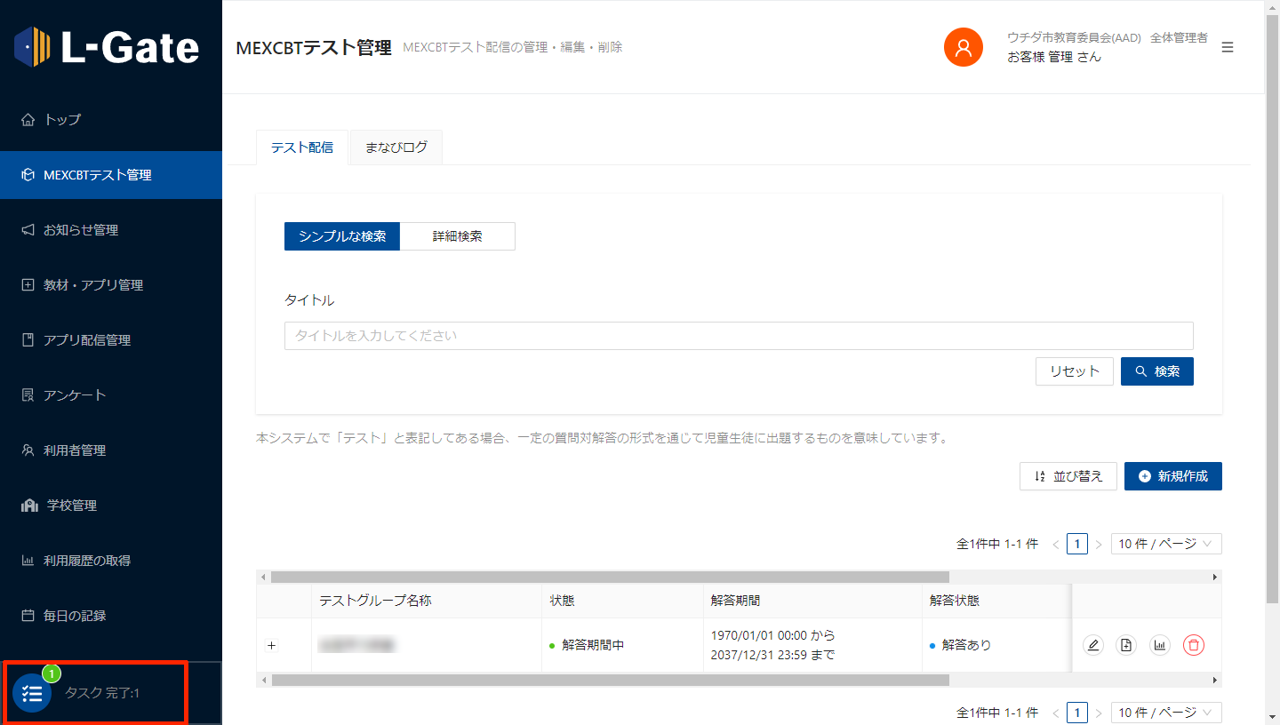
Task: Click the document add icon in test row
Action: 1126,646
